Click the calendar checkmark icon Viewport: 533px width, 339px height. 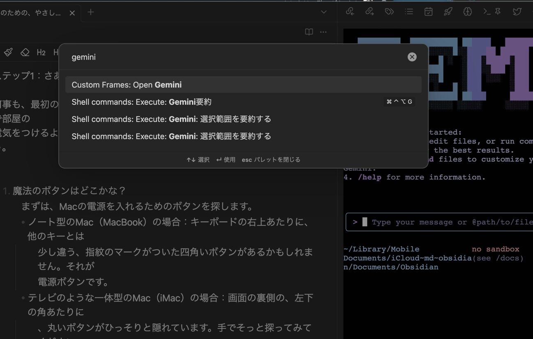pyautogui.click(x=428, y=12)
